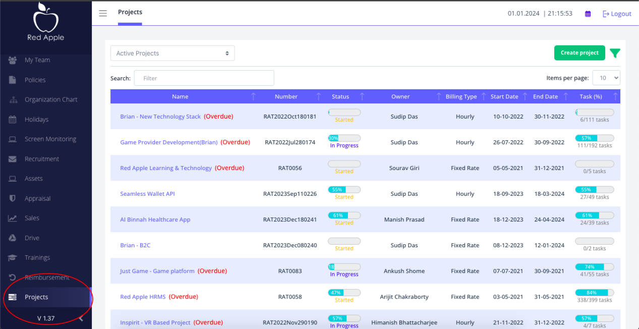Open Brian - B2C project link
This screenshot has height=329, width=639.
tap(135, 245)
